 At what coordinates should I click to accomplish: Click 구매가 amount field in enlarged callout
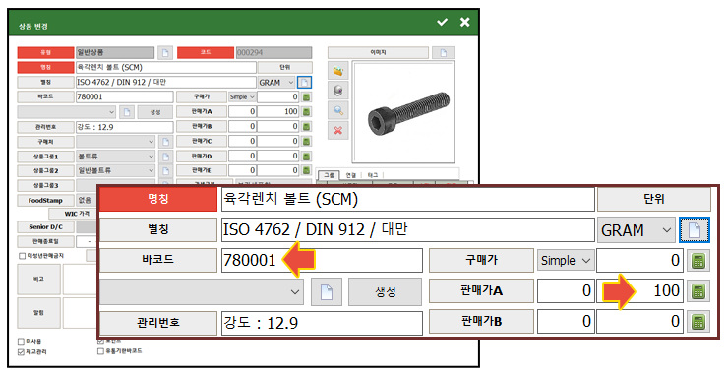(639, 261)
